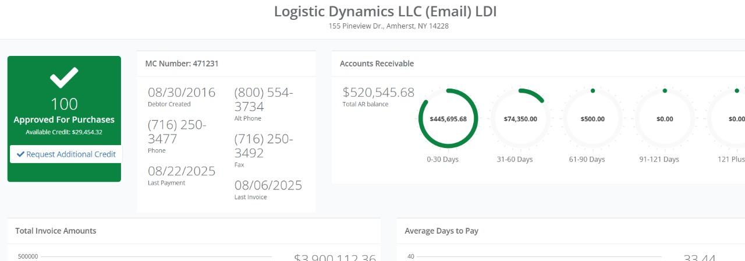The image size is (745, 261).
Task: Click the Last Invoice date 08/06/2025
Action: click(268, 185)
